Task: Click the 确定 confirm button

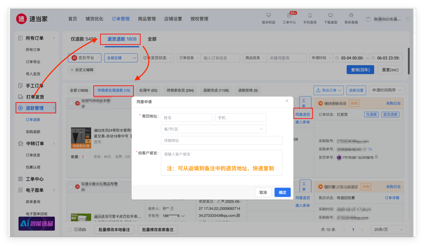Action: [x=282, y=192]
